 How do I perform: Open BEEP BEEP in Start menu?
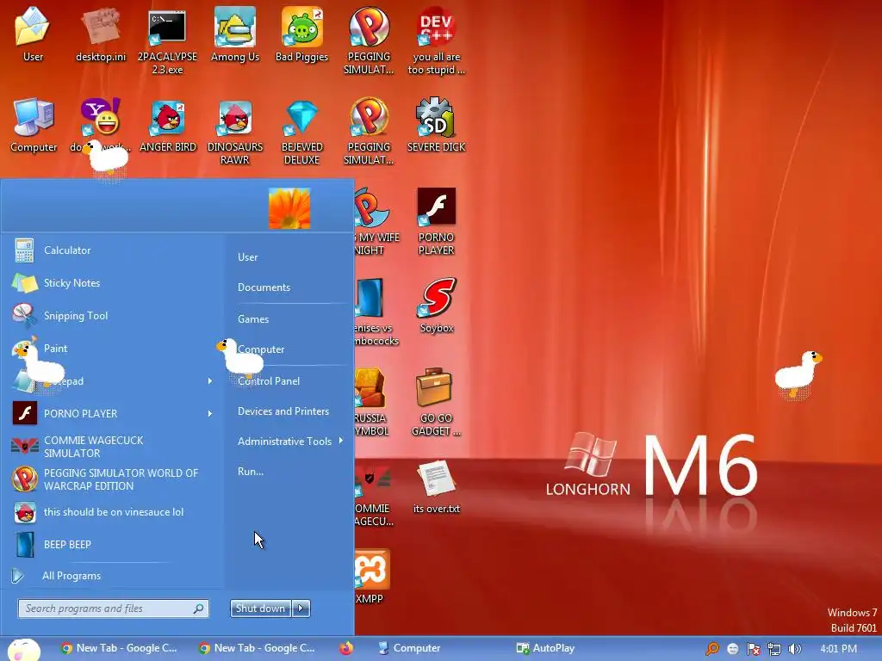click(113, 544)
